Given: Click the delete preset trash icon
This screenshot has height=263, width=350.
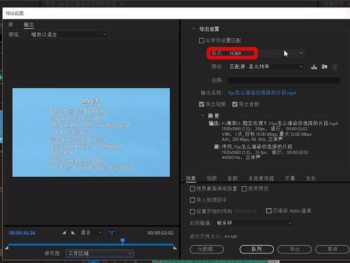Looking at the screenshot, I should tap(335, 67).
